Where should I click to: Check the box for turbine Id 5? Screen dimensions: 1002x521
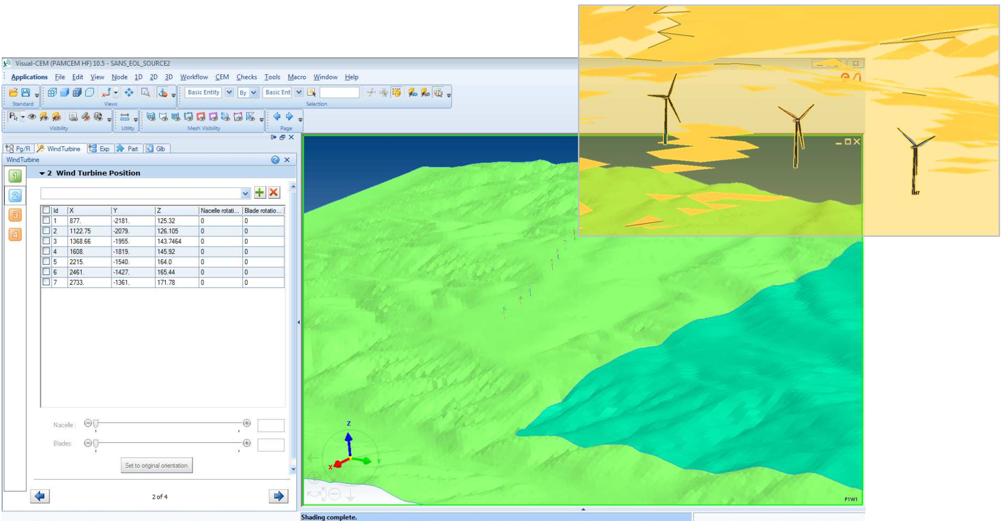46,261
